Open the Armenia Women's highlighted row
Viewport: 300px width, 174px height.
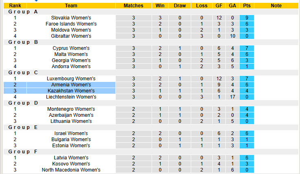pos(71,85)
